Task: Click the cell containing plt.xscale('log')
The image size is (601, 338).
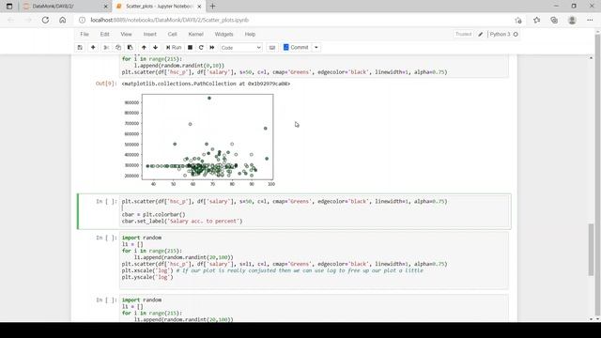Action: click(315, 260)
